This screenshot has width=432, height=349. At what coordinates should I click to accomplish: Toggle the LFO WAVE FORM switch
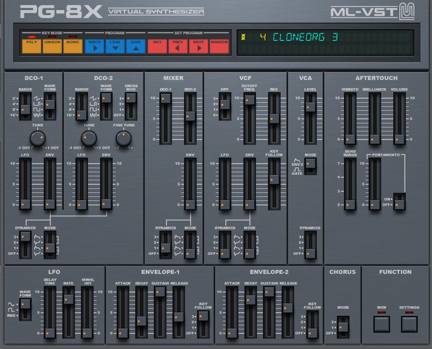point(25,304)
